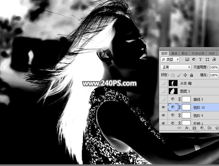
Task: Filter layers by smart object icon
Action: (x=214, y=60)
